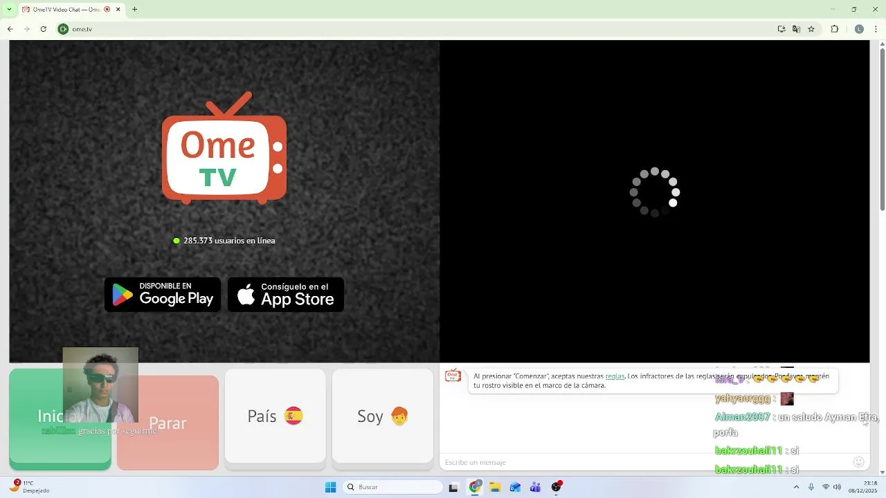Click the chat username Aiman2007

pyautogui.click(x=742, y=417)
